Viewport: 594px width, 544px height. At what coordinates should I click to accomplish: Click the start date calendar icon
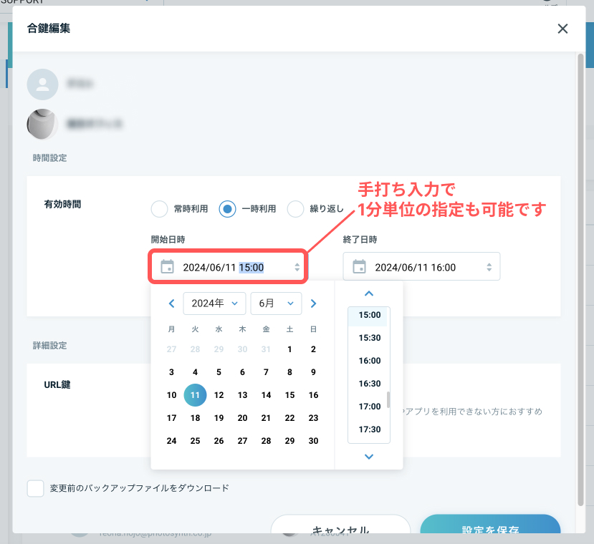(x=167, y=266)
